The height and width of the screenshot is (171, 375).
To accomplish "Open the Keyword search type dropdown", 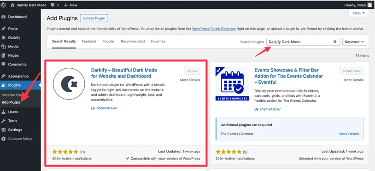I will coord(354,42).
